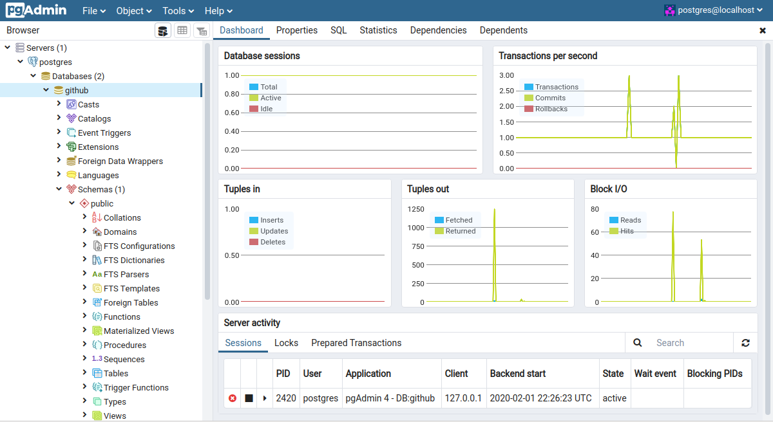Viewport: 773px width, 422px height.
Task: Click the Schemas (1) icon
Action: [x=72, y=189]
